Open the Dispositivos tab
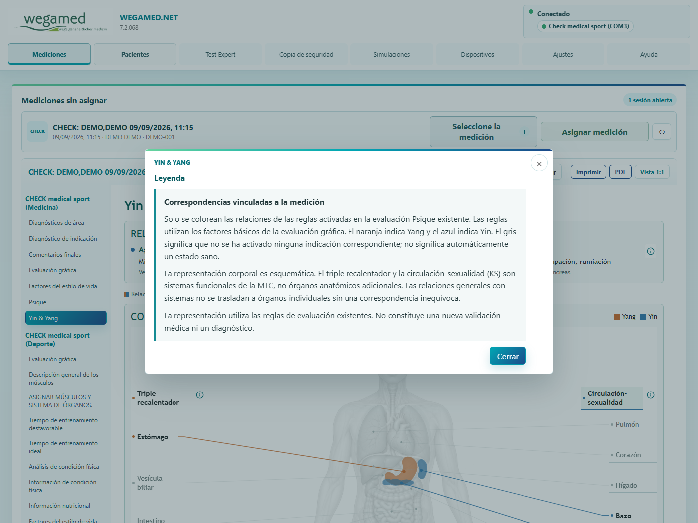The width and height of the screenshot is (698, 523). [478, 54]
